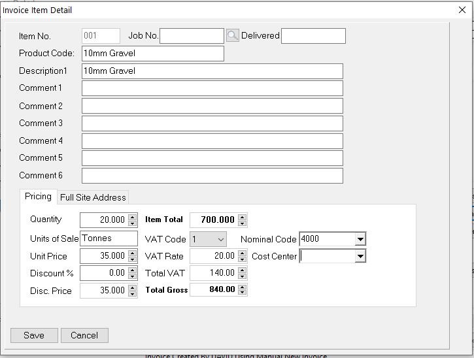Increase Total VAT with up arrow
Viewport: 474px width, 358px height.
tap(242, 270)
